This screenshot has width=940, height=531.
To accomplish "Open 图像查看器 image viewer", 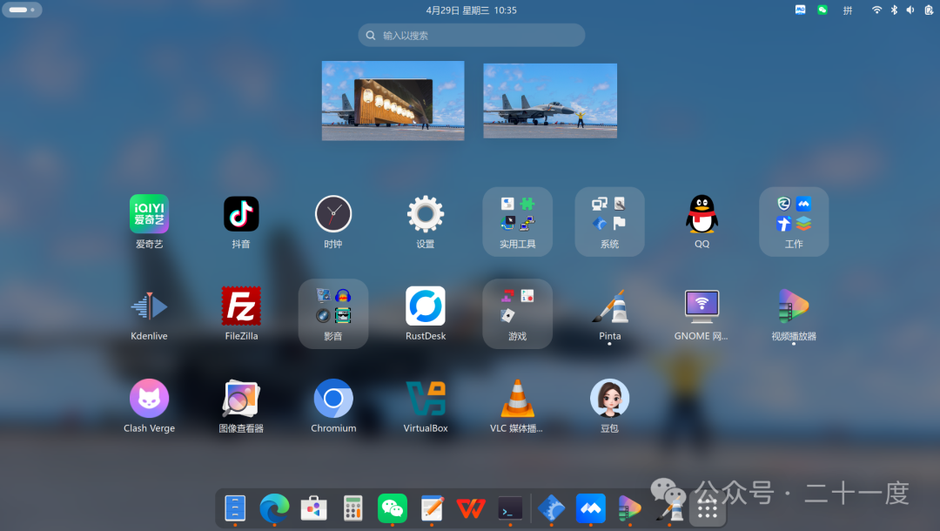I will (241, 398).
